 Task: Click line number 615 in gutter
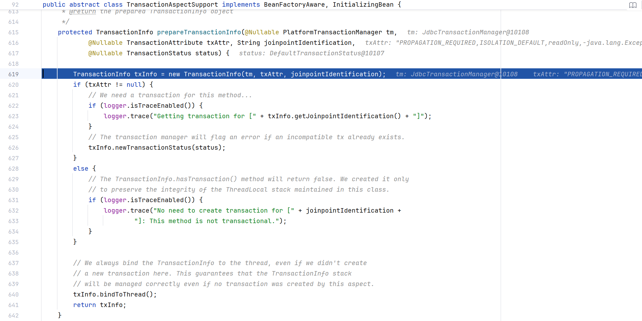coord(13,32)
